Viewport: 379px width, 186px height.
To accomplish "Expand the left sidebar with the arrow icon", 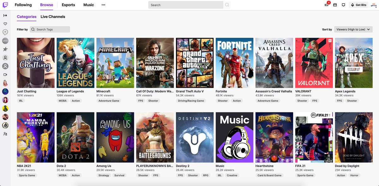I will pyautogui.click(x=5, y=15).
